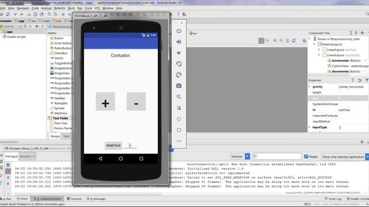Select the Monitors tab
Screen dimensions: 369x207
[x=27, y=156]
